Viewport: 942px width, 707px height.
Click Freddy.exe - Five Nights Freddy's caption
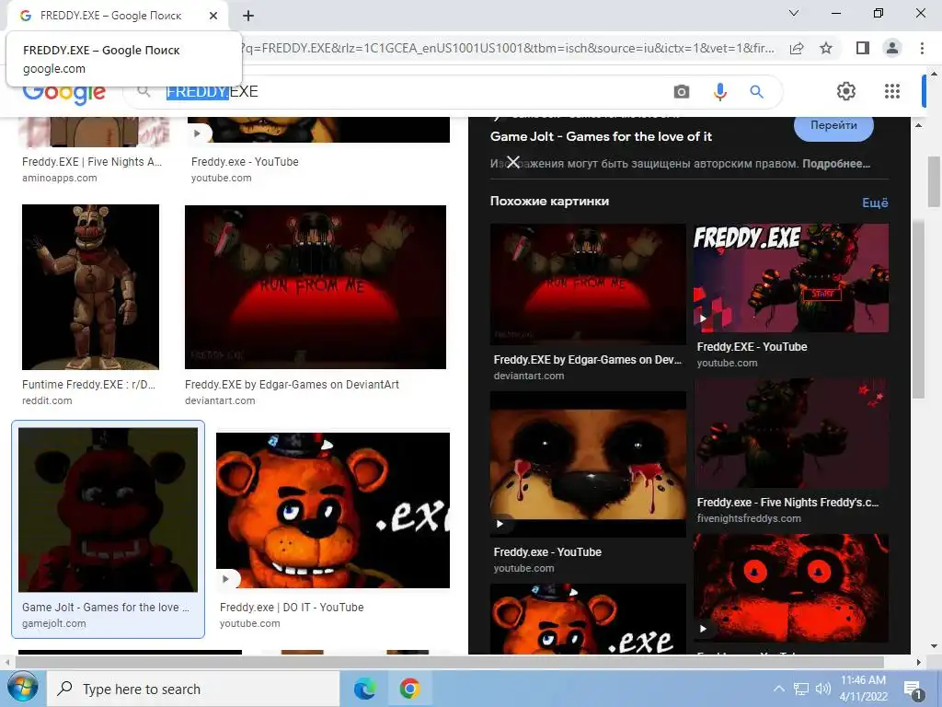click(787, 502)
